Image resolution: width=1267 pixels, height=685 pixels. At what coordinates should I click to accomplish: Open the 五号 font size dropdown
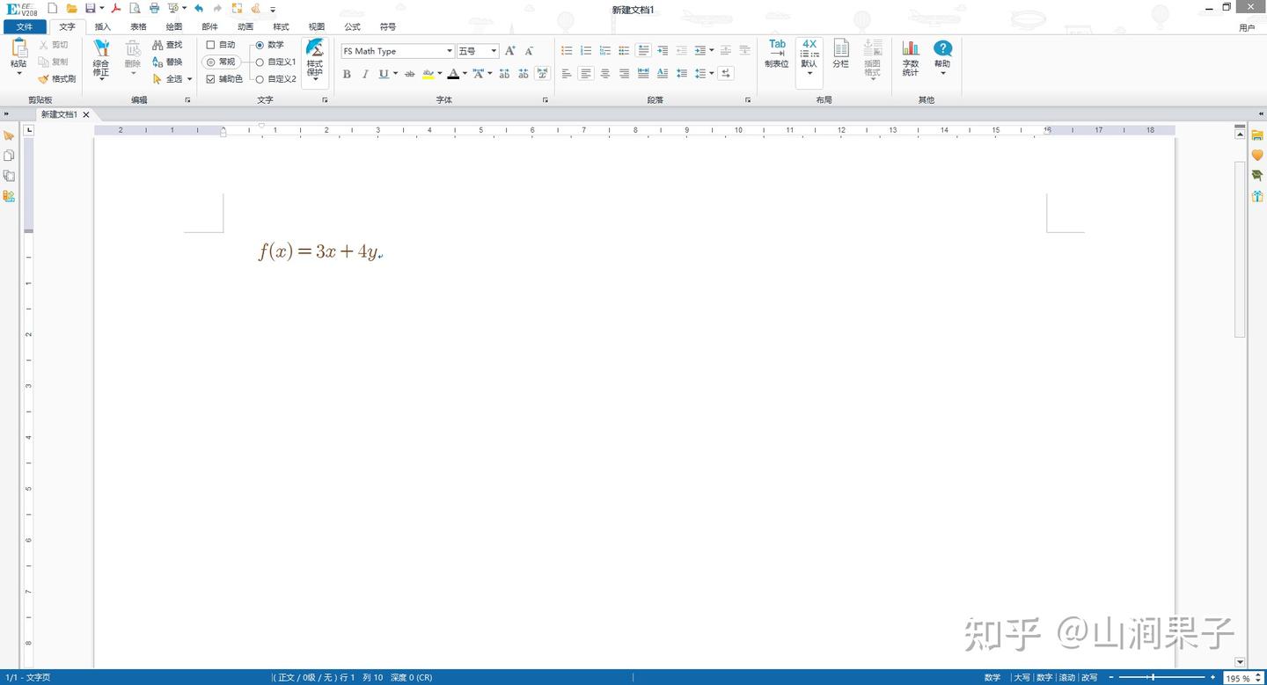(494, 51)
